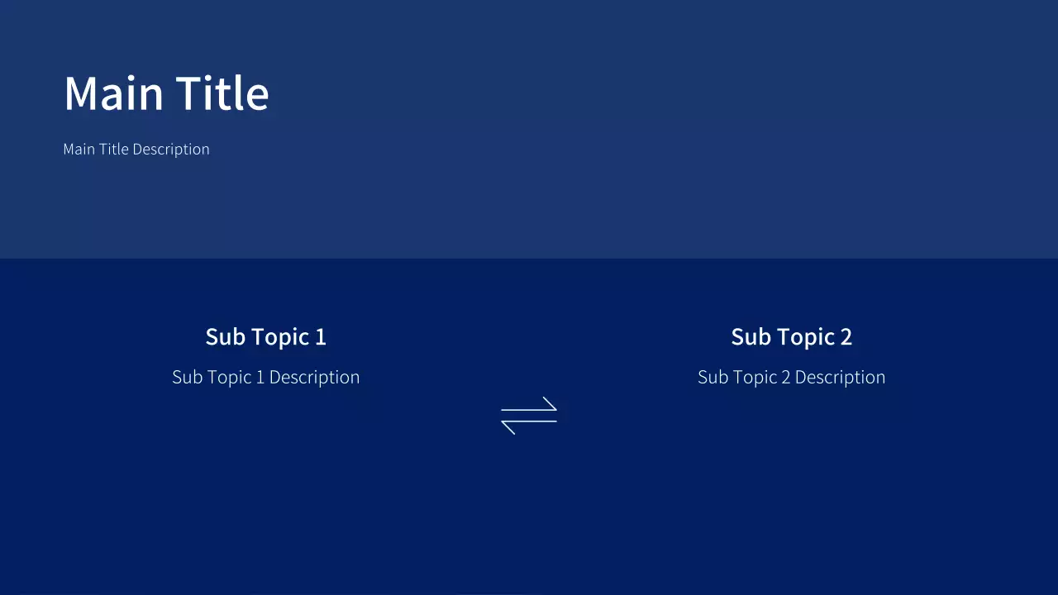This screenshot has height=595, width=1058.
Task: Select the "Sub Topic 2 Description" text
Action: click(791, 378)
